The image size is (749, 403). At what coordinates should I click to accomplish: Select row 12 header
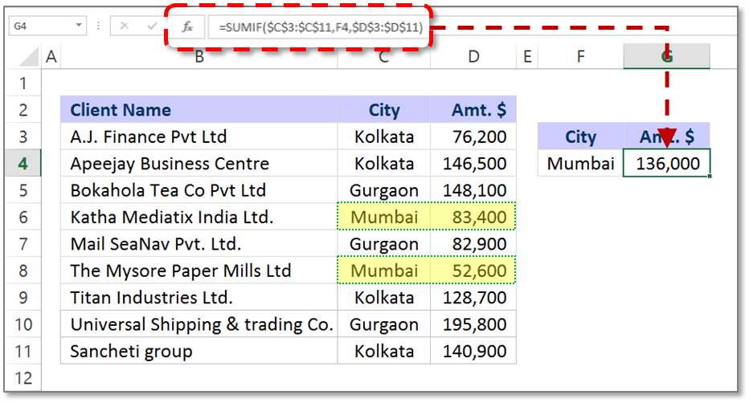[x=23, y=378]
